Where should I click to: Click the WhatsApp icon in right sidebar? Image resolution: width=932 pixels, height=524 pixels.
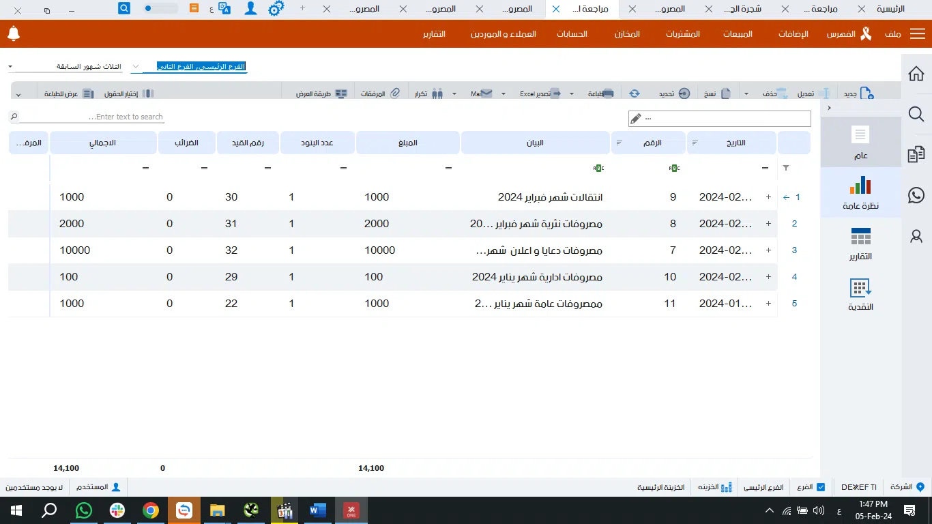click(x=916, y=196)
